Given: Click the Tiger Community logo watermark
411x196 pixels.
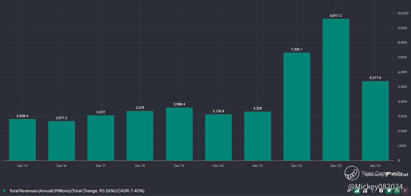Looking at the screenshot, I should 352,173.
